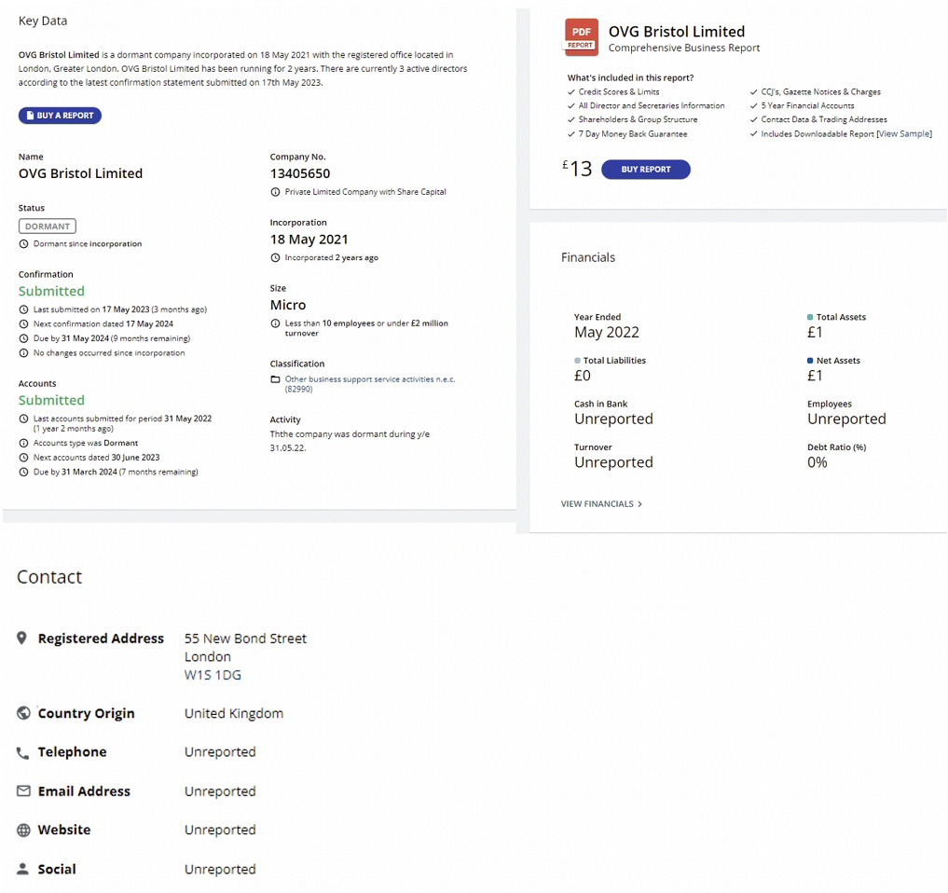Click the checkmark beside 5 Year Financial Accounts
This screenshot has height=893, width=948.
[x=754, y=106]
